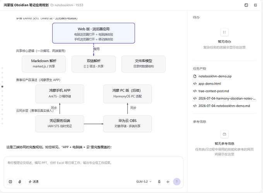The width and height of the screenshot is (263, 193).
Task: Select the Web 版 · 浏览器应用 diagram node
Action: pyautogui.click(x=94, y=33)
